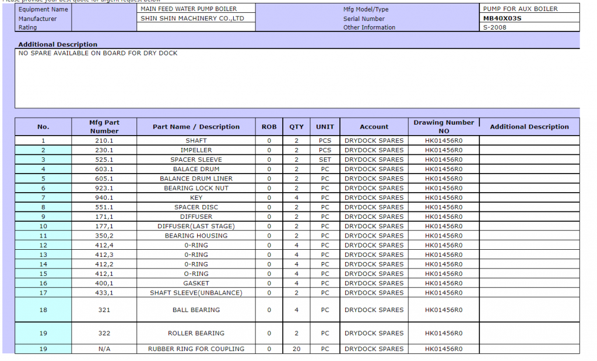Click the "SHIN SHIN MACHINERY CO.,LTD" manufacturer field

pyautogui.click(x=196, y=18)
